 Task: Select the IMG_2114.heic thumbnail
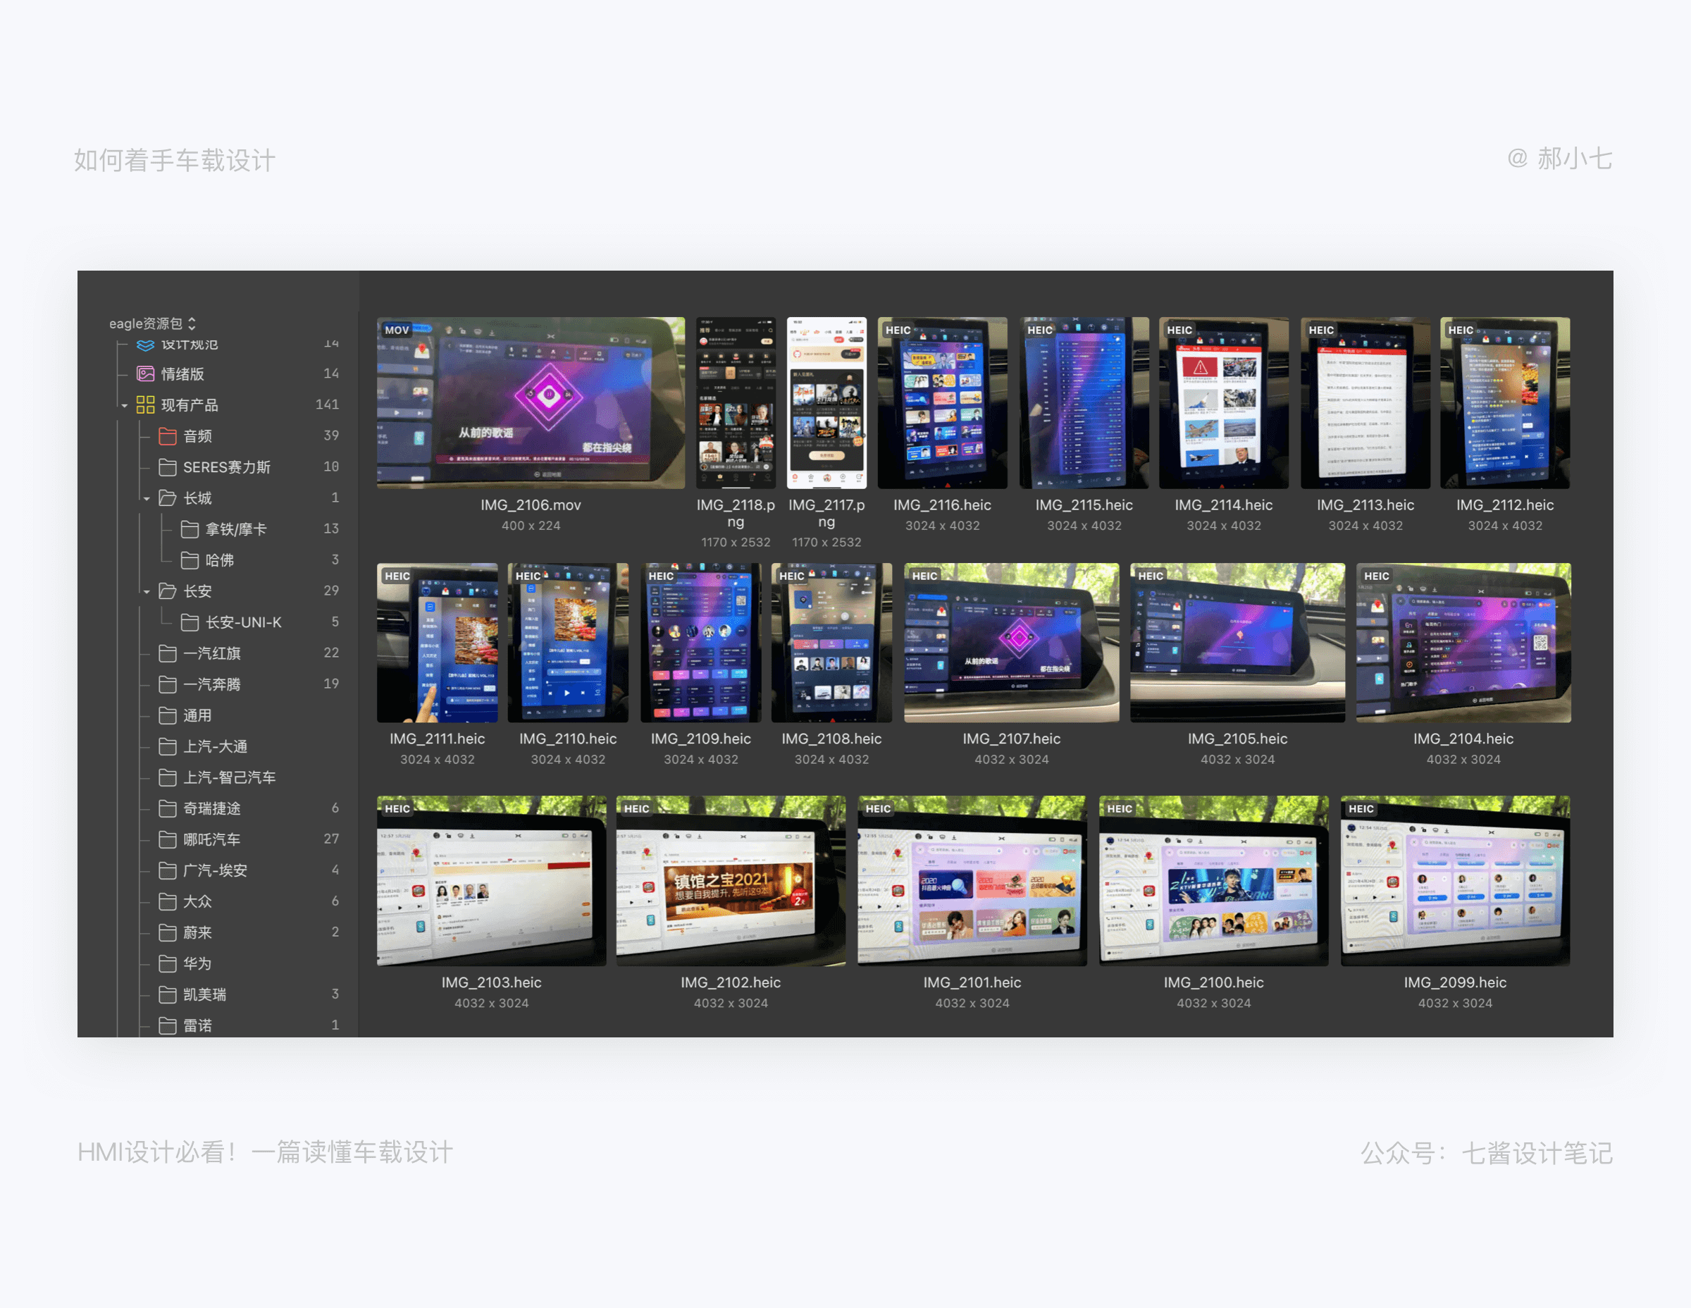point(1223,402)
